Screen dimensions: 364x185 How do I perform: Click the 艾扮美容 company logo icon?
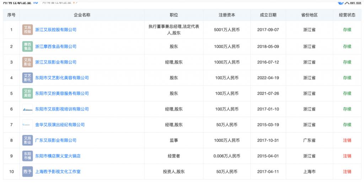(27, 94)
